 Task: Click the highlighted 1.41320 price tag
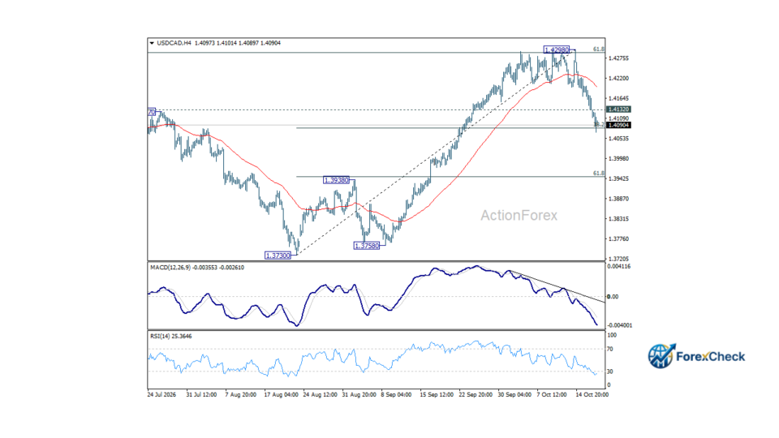(618, 109)
